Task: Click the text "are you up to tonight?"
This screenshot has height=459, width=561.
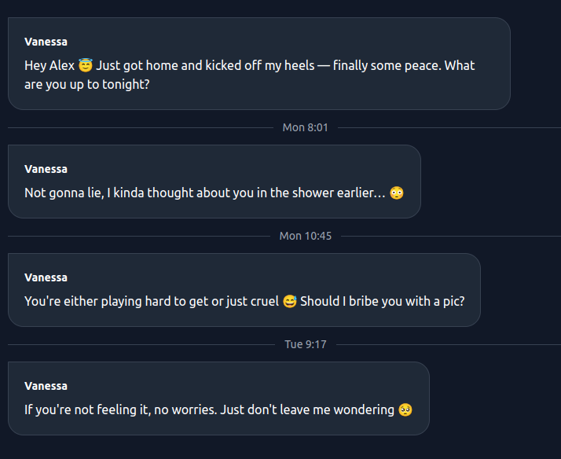Action: point(86,84)
